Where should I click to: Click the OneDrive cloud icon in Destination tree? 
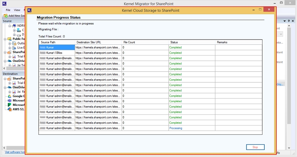[10, 87]
